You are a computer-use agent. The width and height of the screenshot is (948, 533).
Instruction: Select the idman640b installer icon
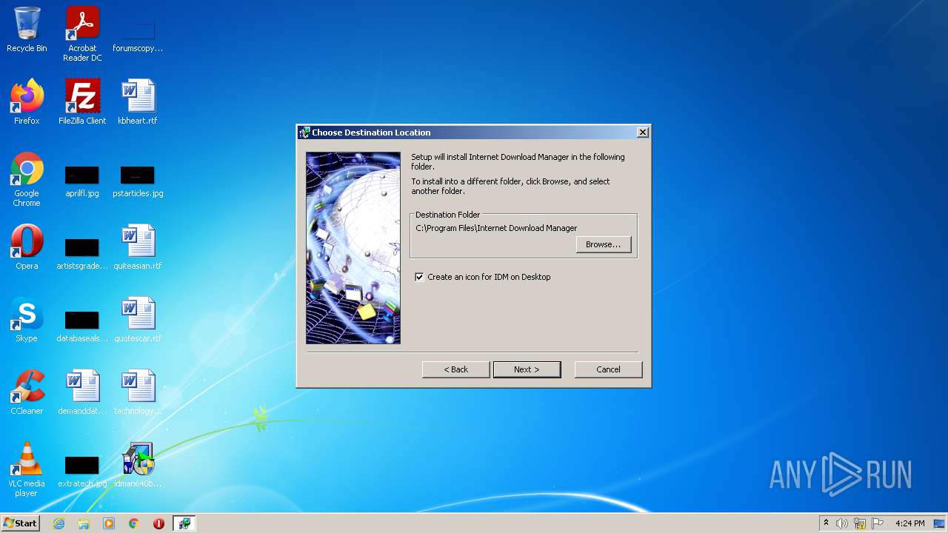point(138,465)
